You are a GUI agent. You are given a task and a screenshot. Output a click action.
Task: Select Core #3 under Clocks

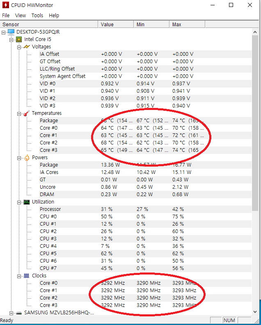click(x=145, y=305)
